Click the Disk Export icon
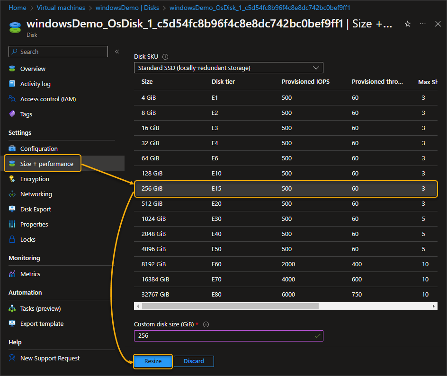The width and height of the screenshot is (447, 376). click(12, 209)
